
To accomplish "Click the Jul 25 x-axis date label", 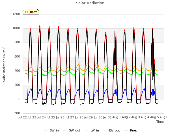I will click(51, 117).
